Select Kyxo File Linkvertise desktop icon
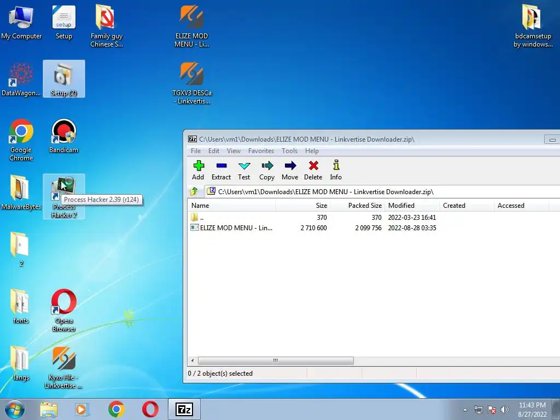560x420 pixels. pos(63,367)
